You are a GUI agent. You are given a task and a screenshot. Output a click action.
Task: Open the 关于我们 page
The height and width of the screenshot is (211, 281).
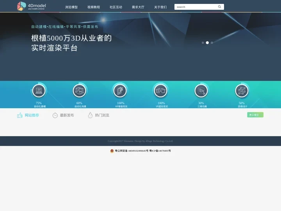160,7
